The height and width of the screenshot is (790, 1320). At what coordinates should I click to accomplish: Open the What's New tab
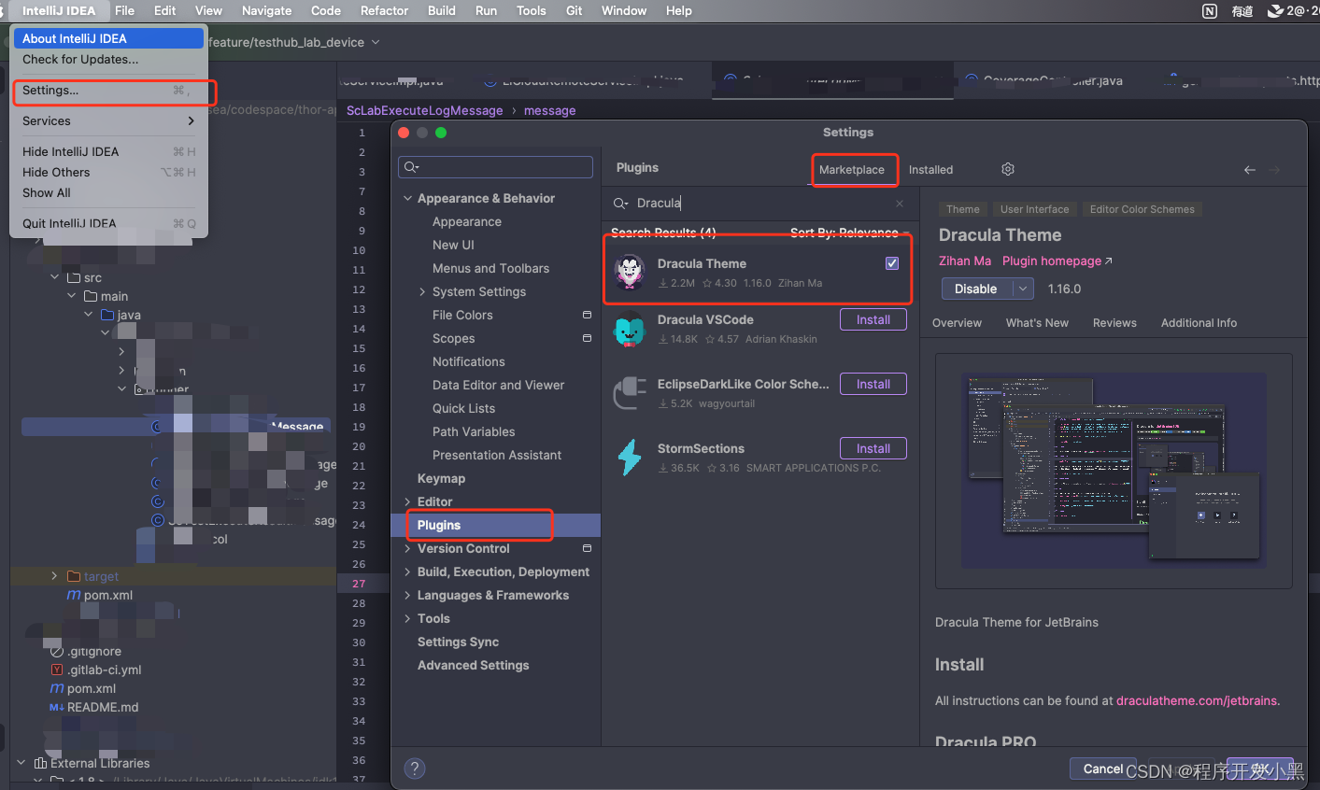point(1037,323)
